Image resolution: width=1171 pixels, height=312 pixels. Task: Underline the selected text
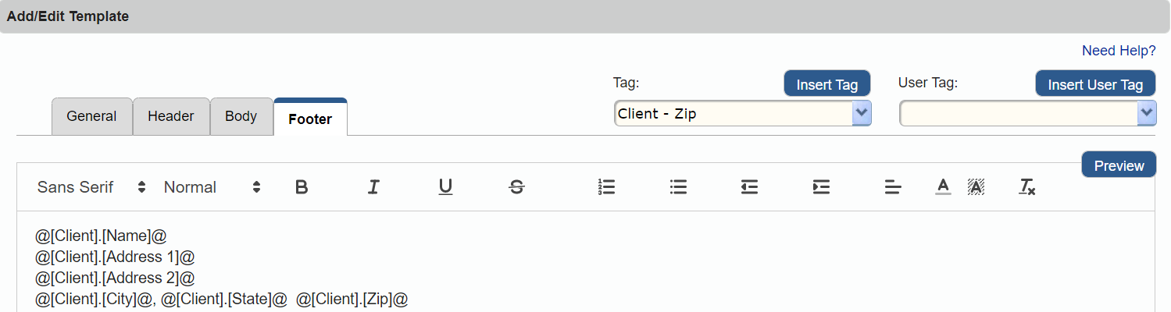pyautogui.click(x=445, y=187)
